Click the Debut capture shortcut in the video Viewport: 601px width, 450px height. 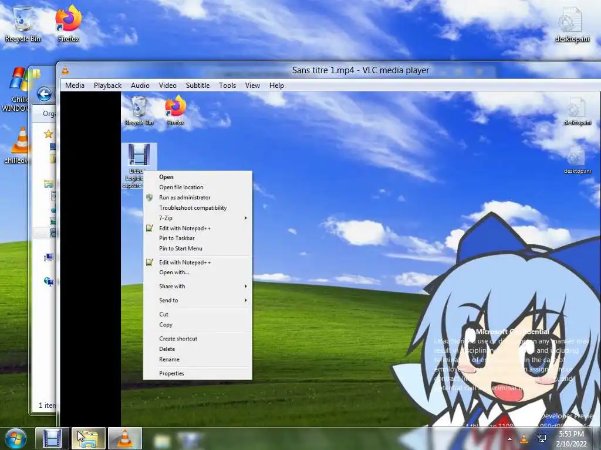pyautogui.click(x=139, y=165)
